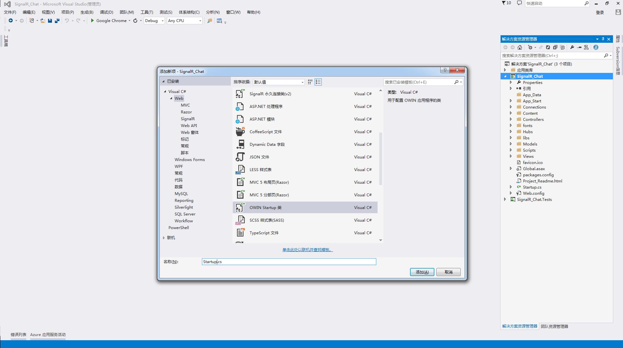Click Properties wrench icon in Solution Explorer
Viewport: 623px width, 348px height.
point(572,47)
